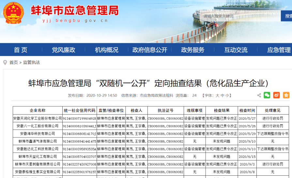Click the yjj.bengbu.gov.cn site address text
The height and width of the screenshot is (178, 292).
tap(75, 21)
